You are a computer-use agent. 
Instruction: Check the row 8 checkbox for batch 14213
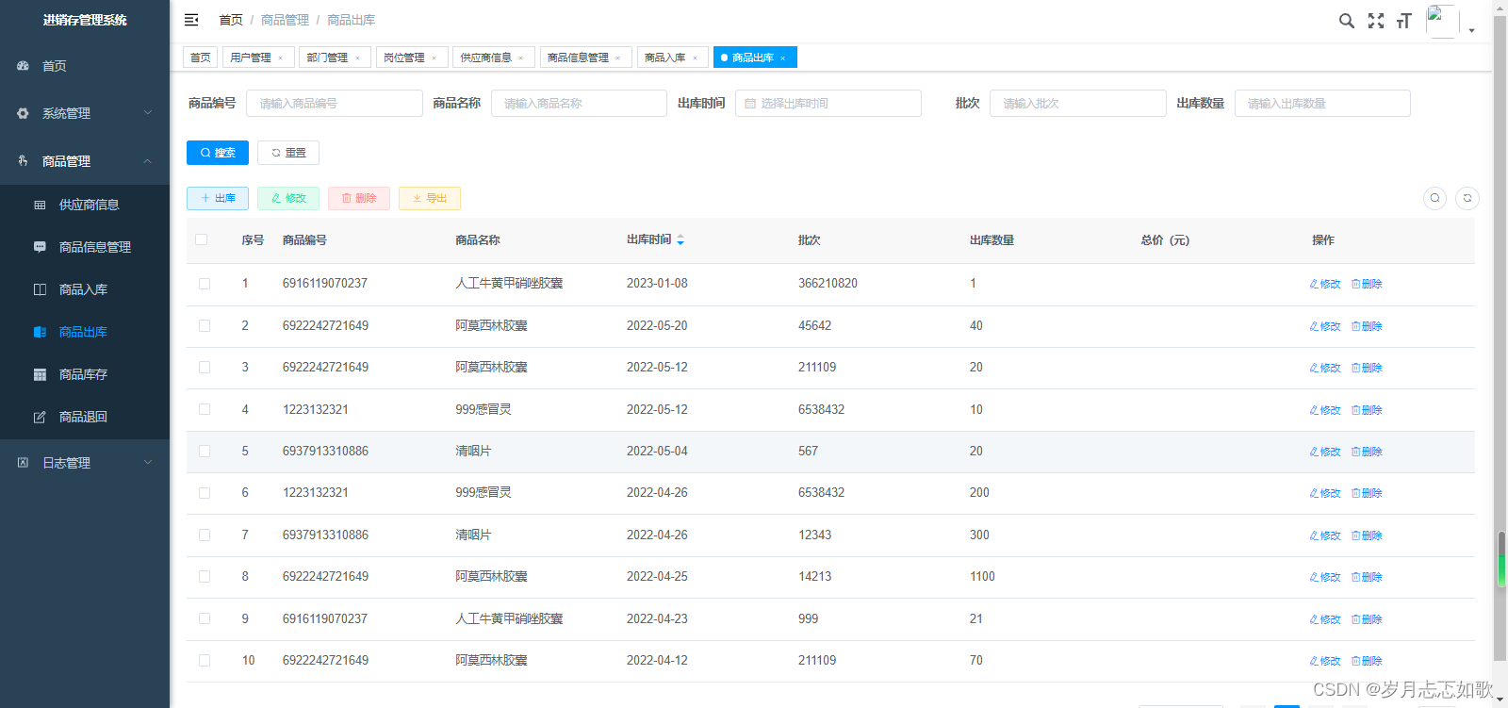pos(205,577)
